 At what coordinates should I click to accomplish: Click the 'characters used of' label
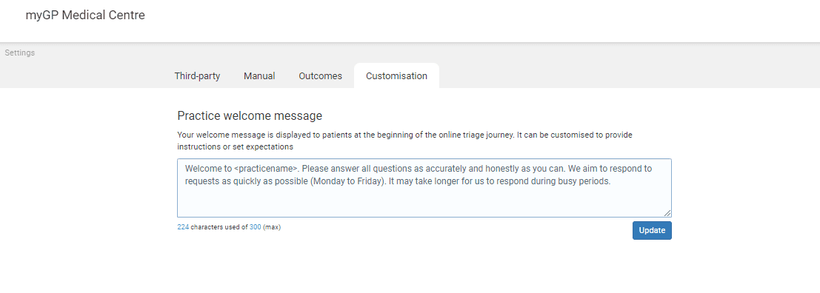(x=219, y=227)
